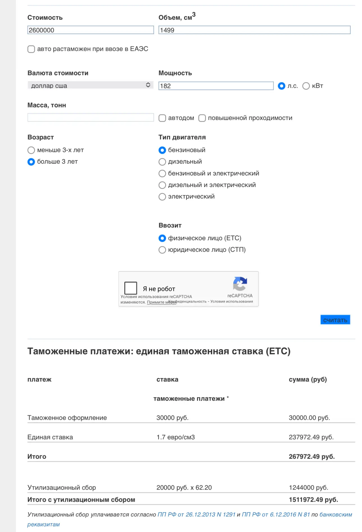
Task: Click the 'Масса, тонн' input field
Action: (x=90, y=118)
